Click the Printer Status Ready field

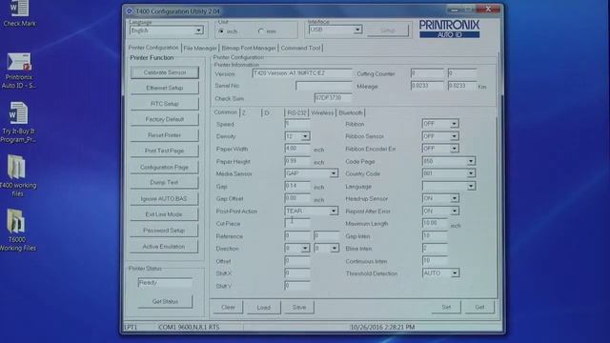coord(165,283)
